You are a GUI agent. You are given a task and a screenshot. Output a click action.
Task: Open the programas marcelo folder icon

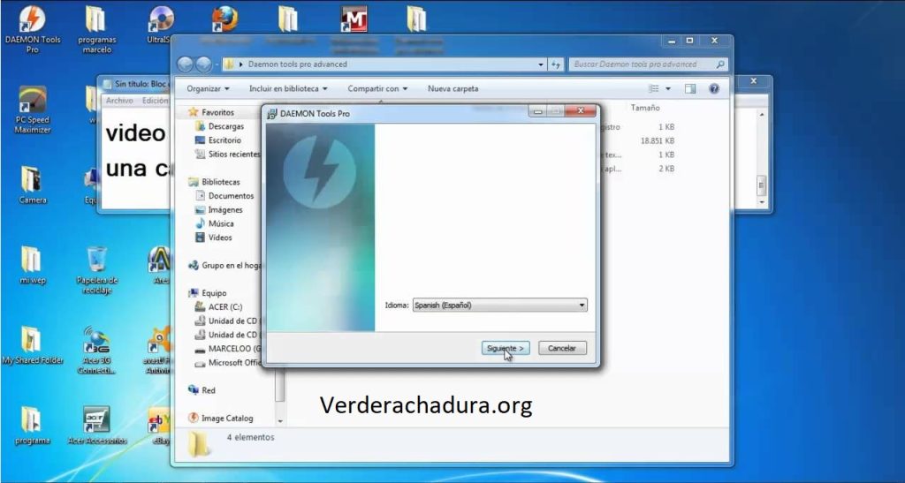(x=96, y=29)
